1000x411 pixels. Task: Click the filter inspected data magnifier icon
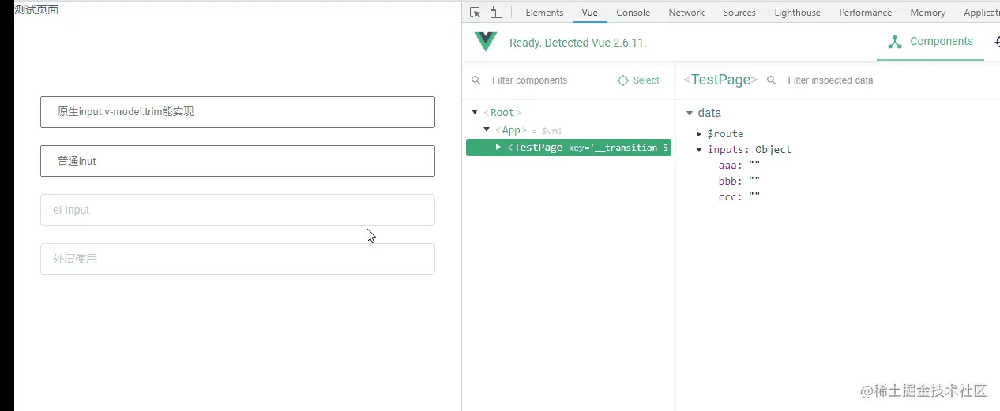click(772, 80)
